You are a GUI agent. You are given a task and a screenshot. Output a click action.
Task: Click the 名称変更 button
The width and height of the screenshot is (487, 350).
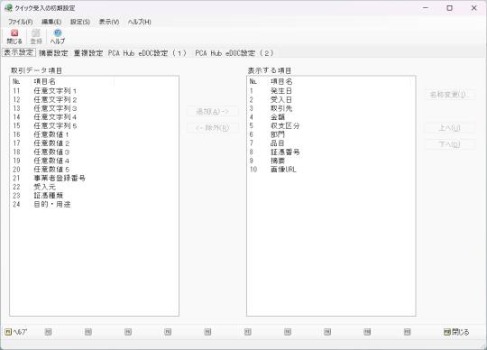[x=450, y=95]
